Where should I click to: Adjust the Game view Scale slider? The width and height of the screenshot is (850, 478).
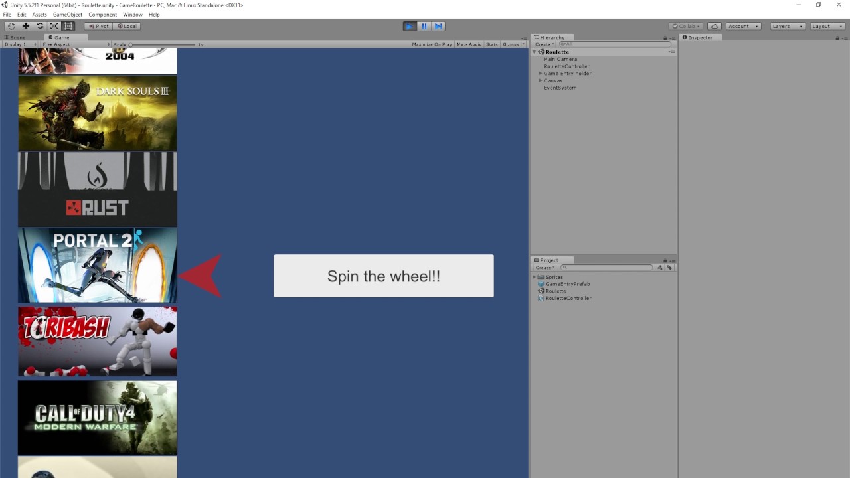[x=163, y=44]
